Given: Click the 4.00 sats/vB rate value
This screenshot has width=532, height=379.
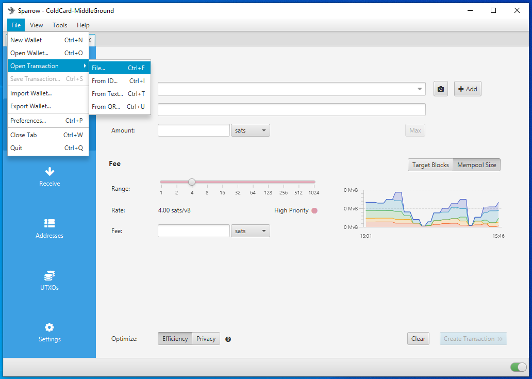Looking at the screenshot, I should click(174, 210).
